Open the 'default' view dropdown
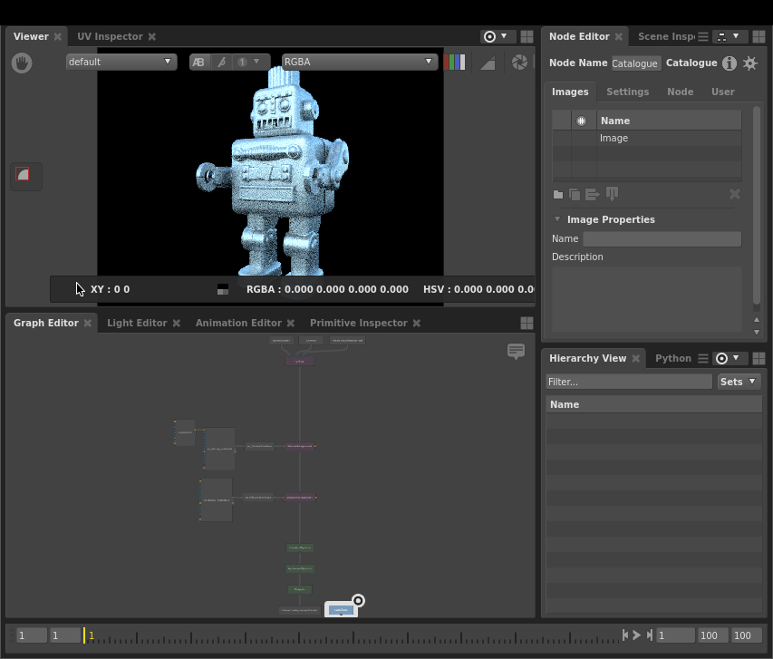Image resolution: width=773 pixels, height=659 pixels. tap(121, 62)
